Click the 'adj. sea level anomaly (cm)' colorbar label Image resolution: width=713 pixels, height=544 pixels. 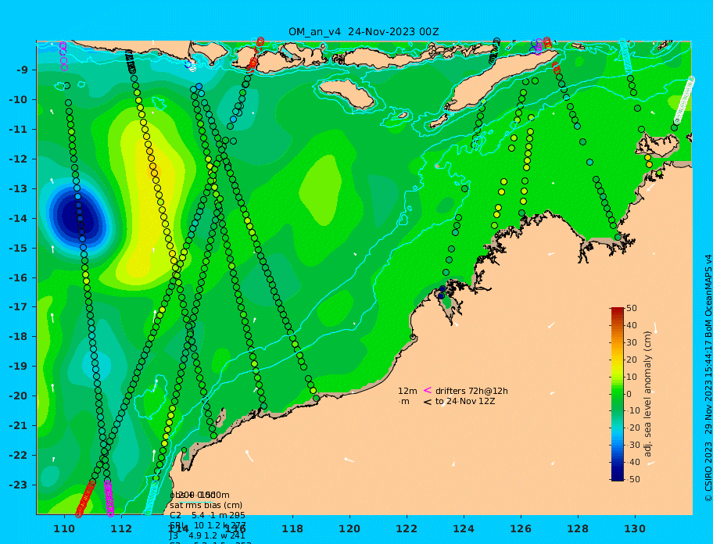click(x=647, y=394)
